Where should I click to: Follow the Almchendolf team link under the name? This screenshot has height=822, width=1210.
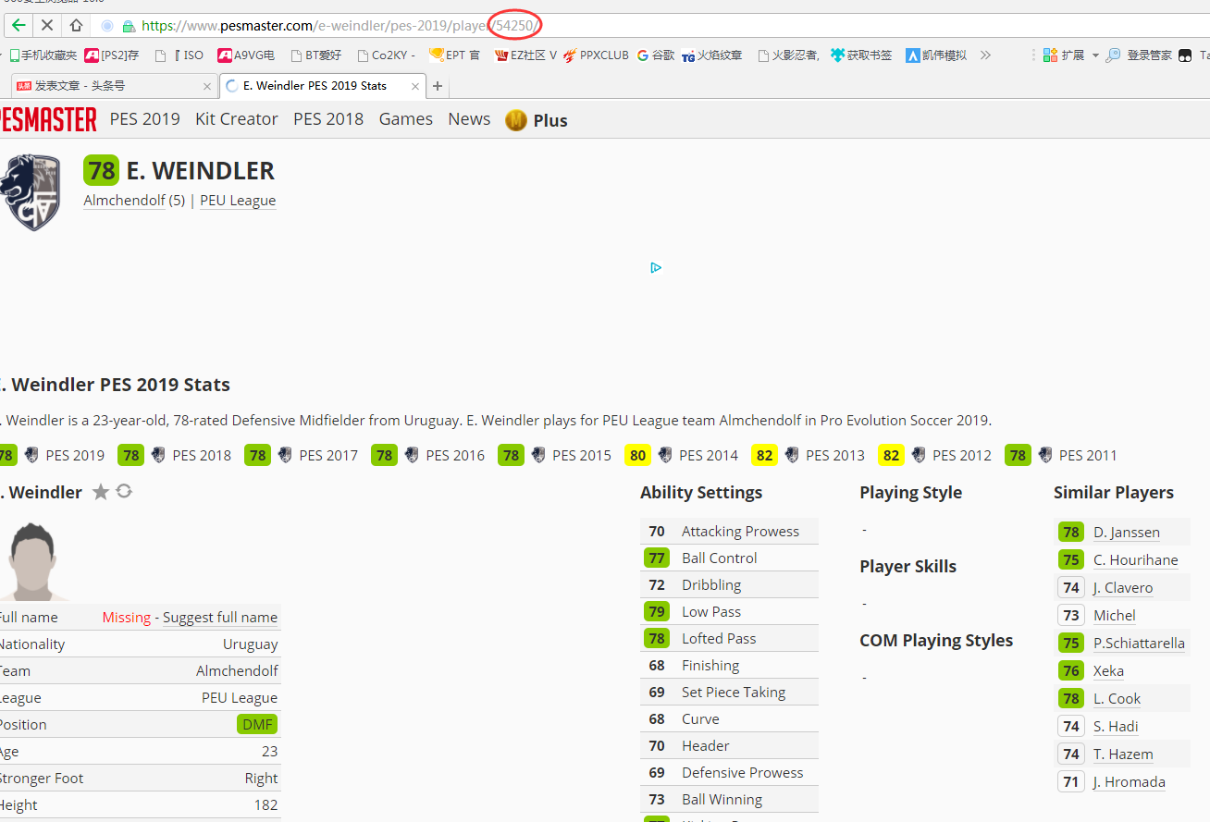point(124,201)
